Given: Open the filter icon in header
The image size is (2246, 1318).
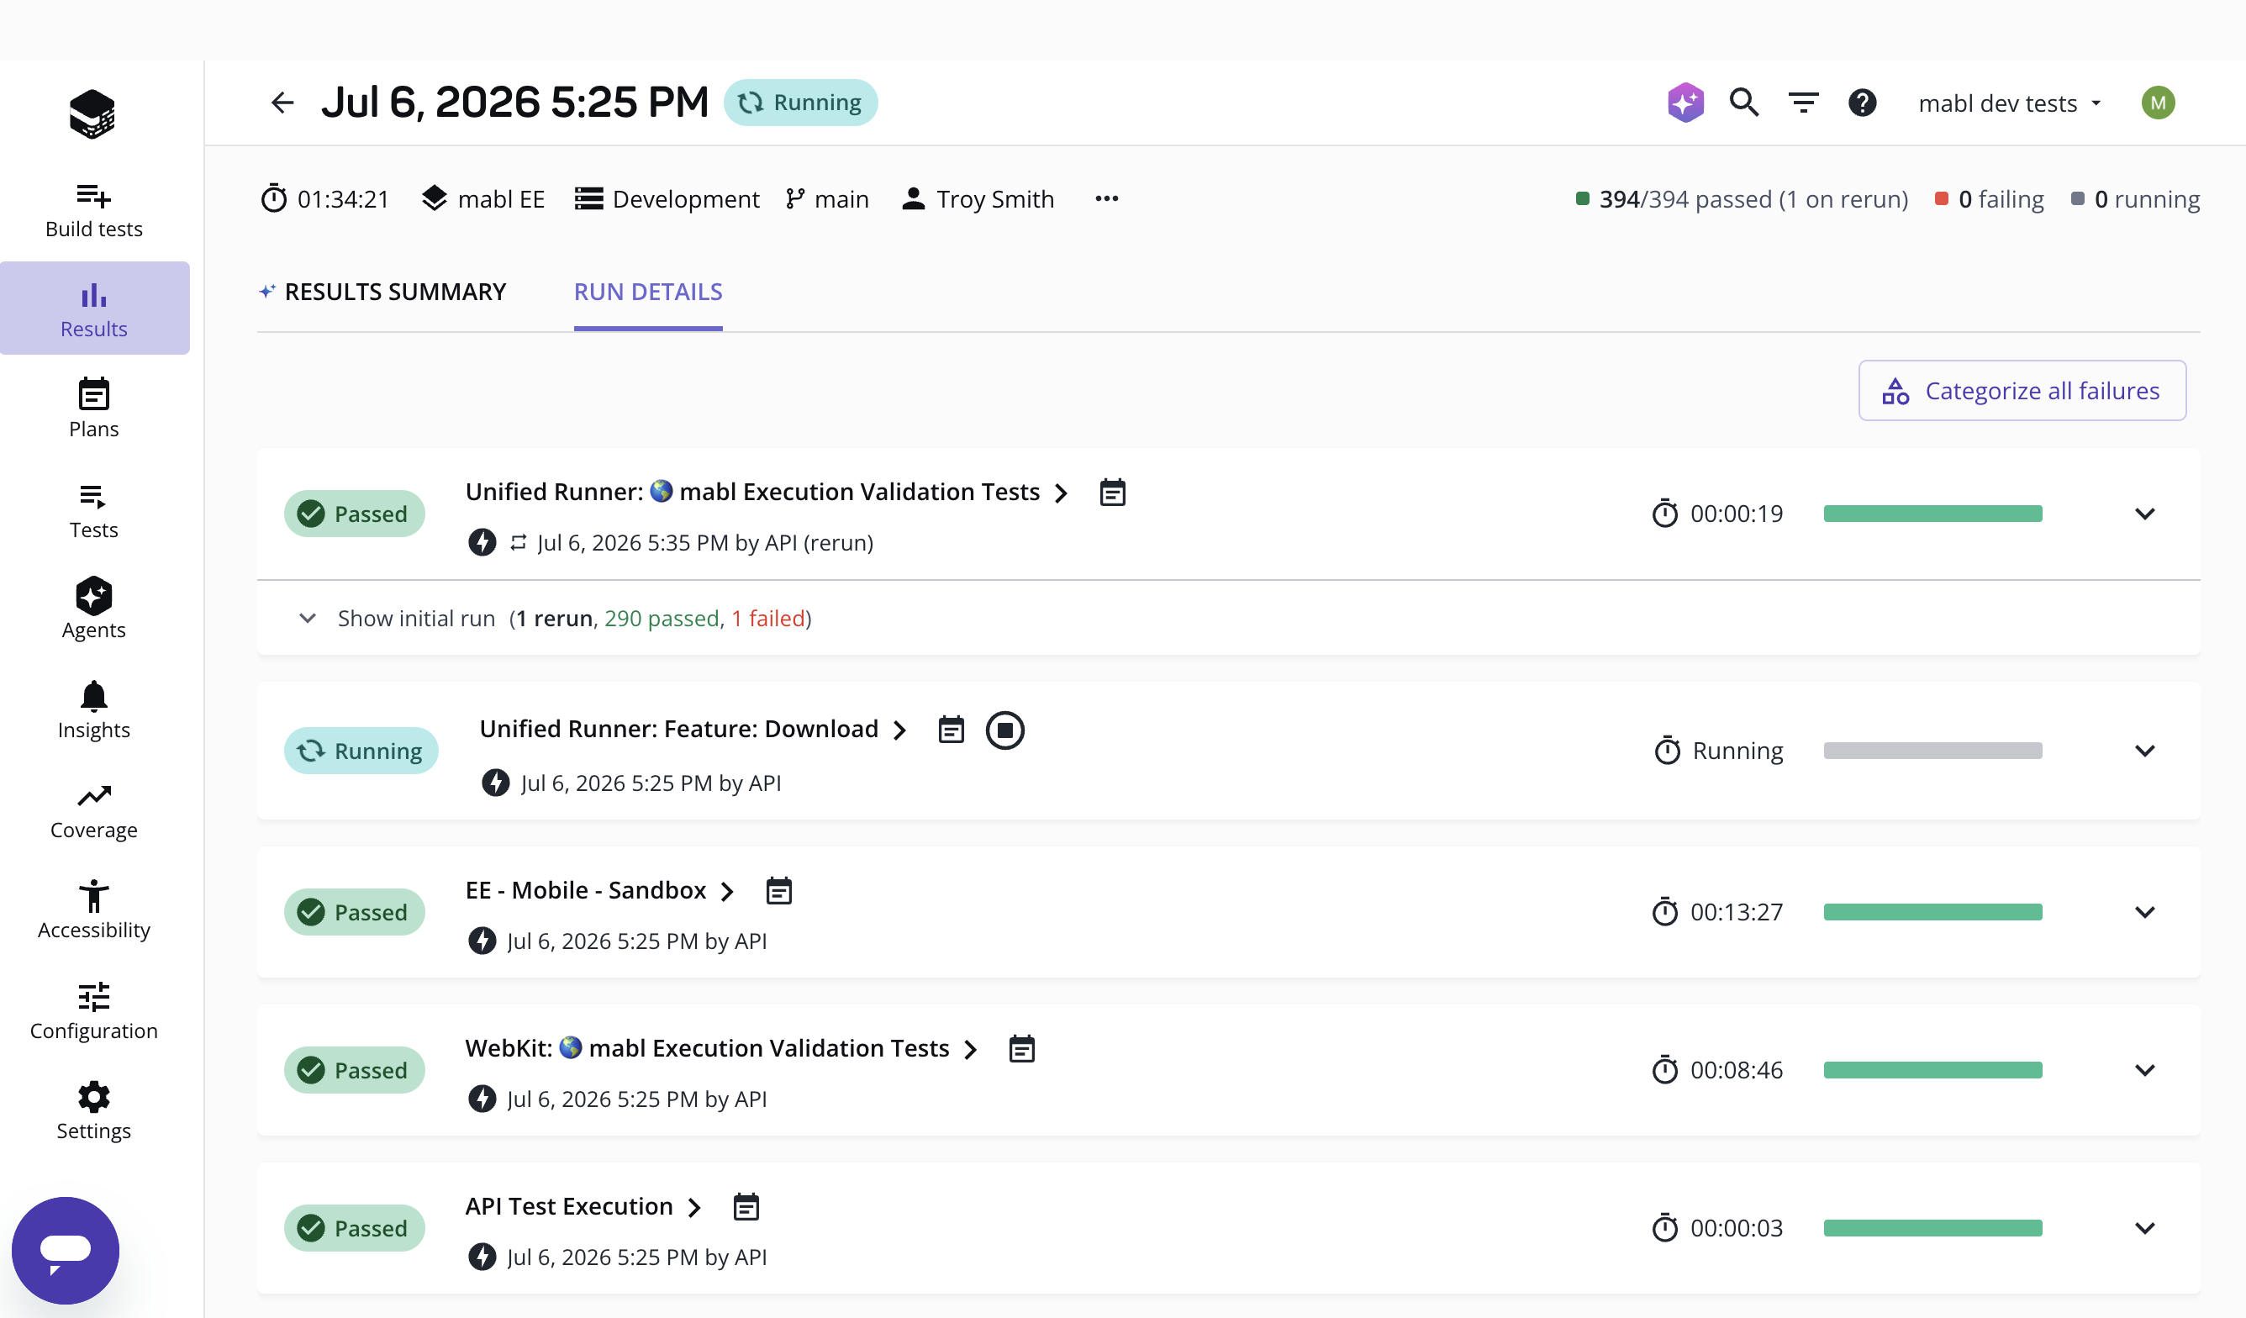Looking at the screenshot, I should pos(1804,103).
